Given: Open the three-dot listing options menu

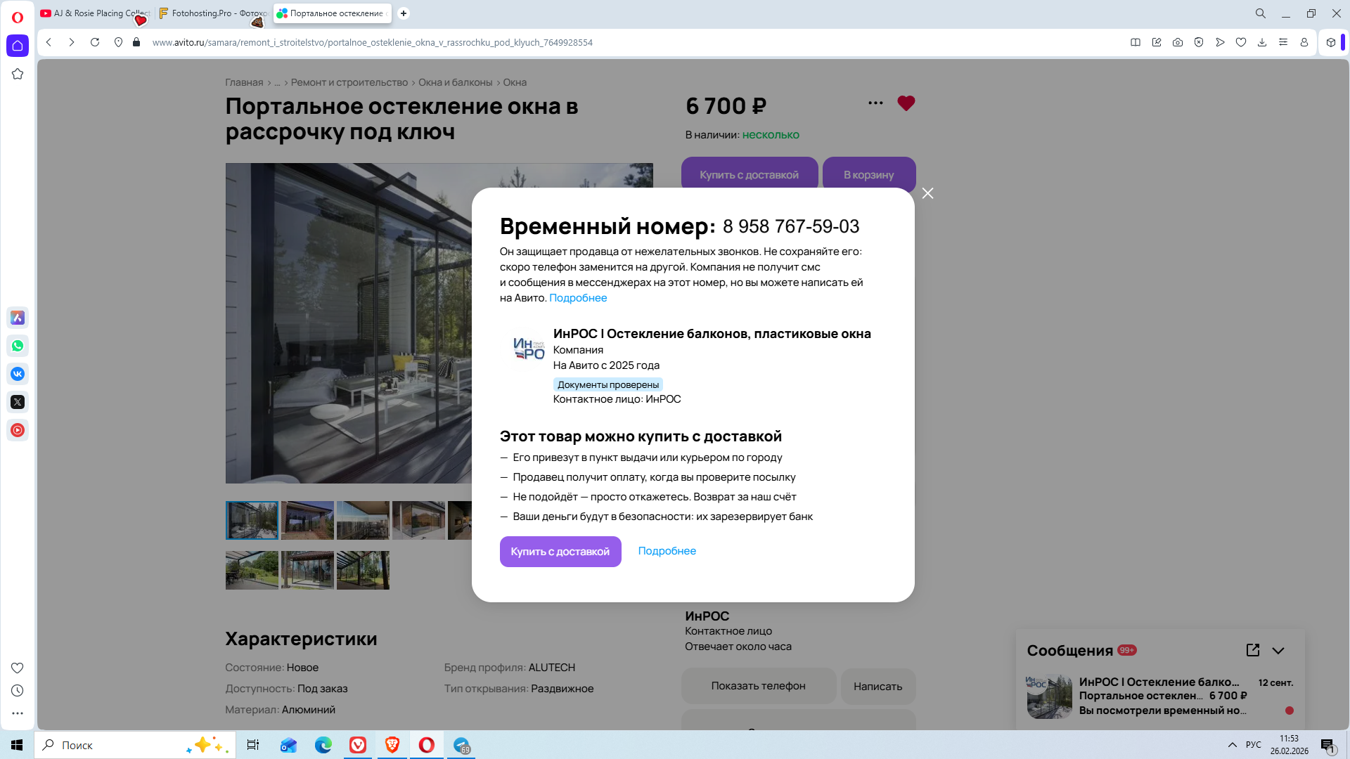Looking at the screenshot, I should pyautogui.click(x=875, y=103).
